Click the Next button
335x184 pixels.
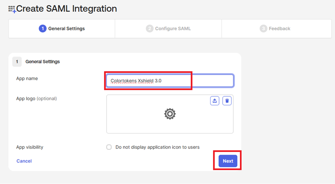pyautogui.click(x=228, y=161)
